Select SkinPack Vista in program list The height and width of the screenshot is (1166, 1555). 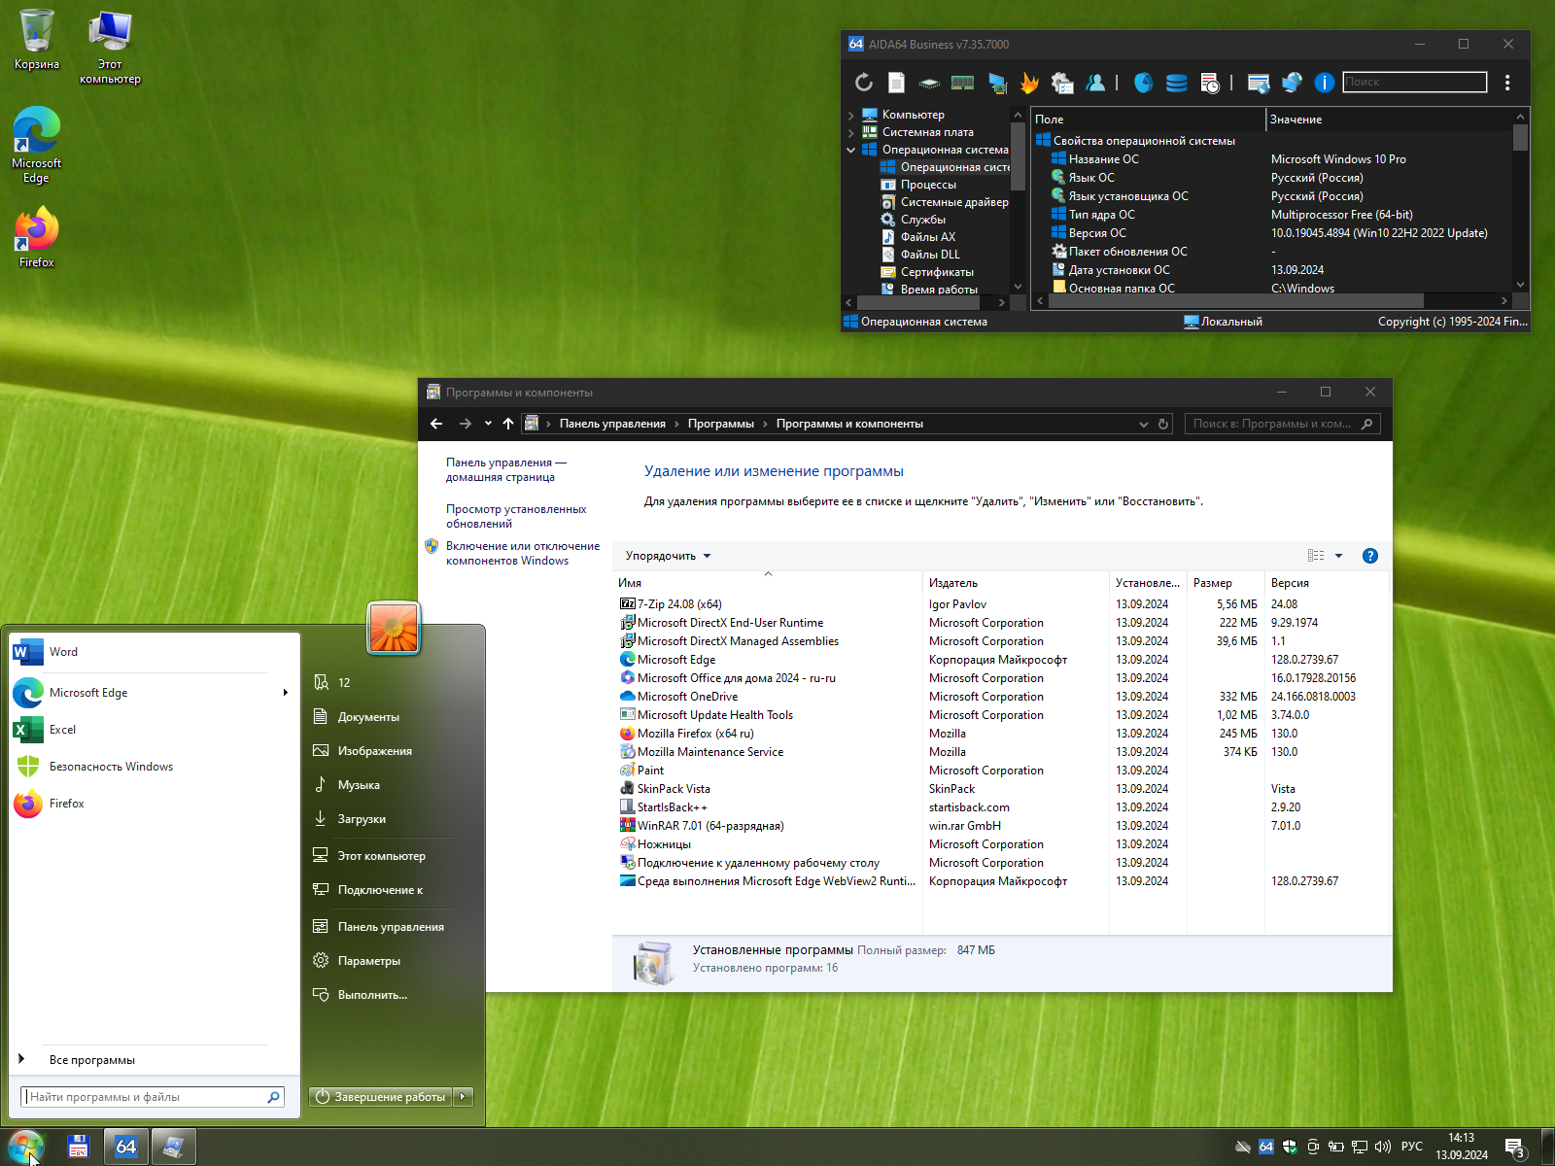[x=674, y=789]
